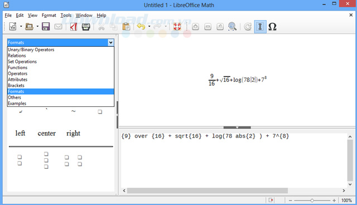Select Others in the category list
This screenshot has width=357, height=205.
(x=61, y=97)
